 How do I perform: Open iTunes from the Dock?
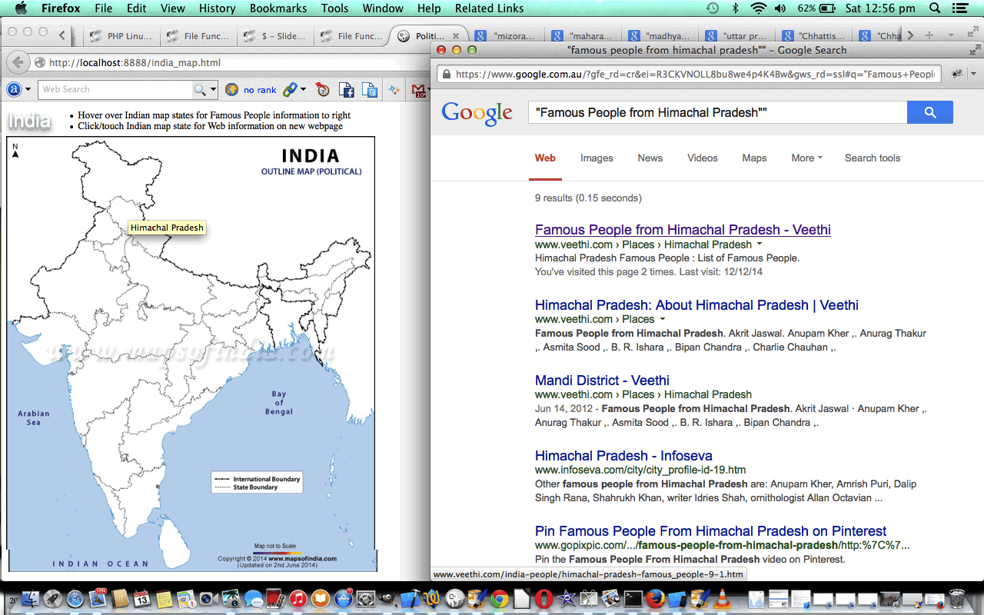click(x=298, y=599)
